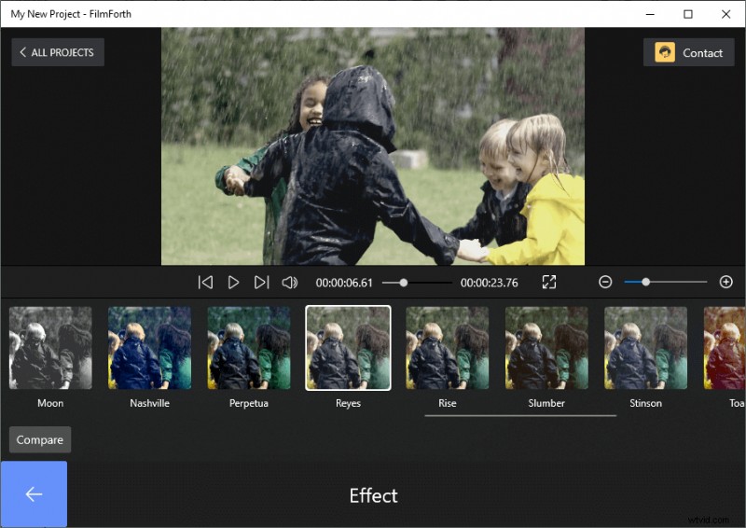Go back to All Projects

(58, 52)
